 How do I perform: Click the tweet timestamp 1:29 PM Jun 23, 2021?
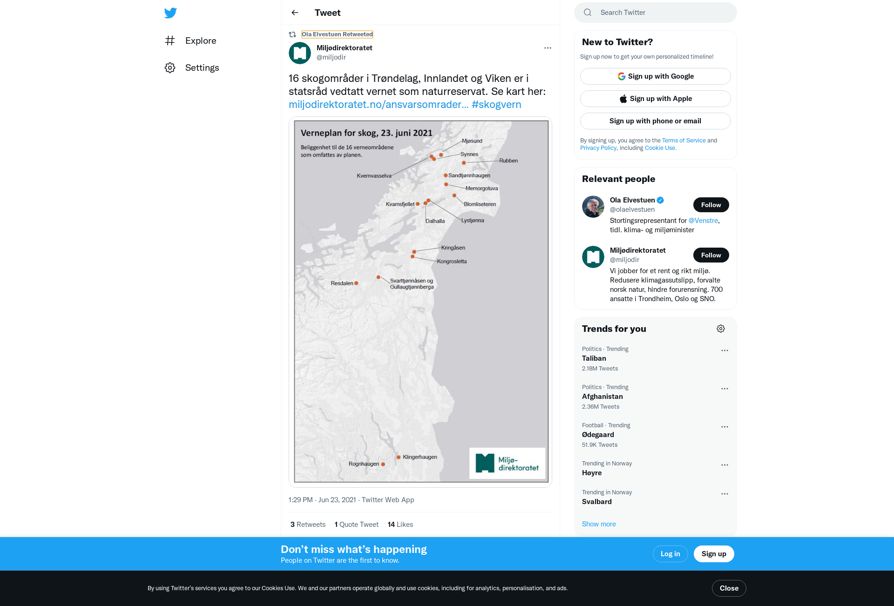322,500
